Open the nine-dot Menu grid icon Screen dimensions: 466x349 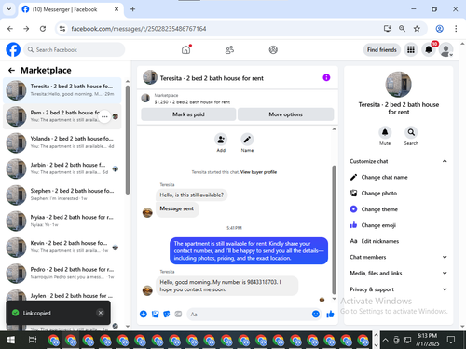[x=411, y=49]
